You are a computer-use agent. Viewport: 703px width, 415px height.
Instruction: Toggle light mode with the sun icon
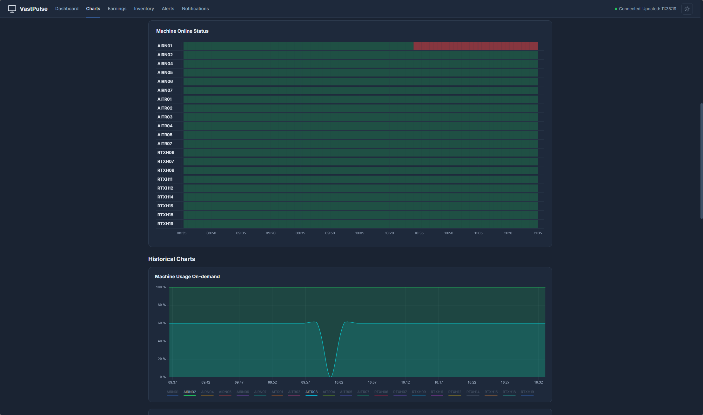pyautogui.click(x=687, y=9)
